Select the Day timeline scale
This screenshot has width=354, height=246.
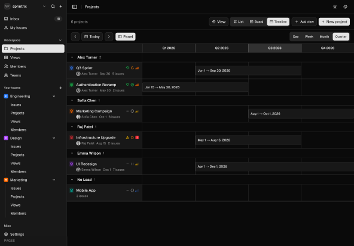coord(296,36)
